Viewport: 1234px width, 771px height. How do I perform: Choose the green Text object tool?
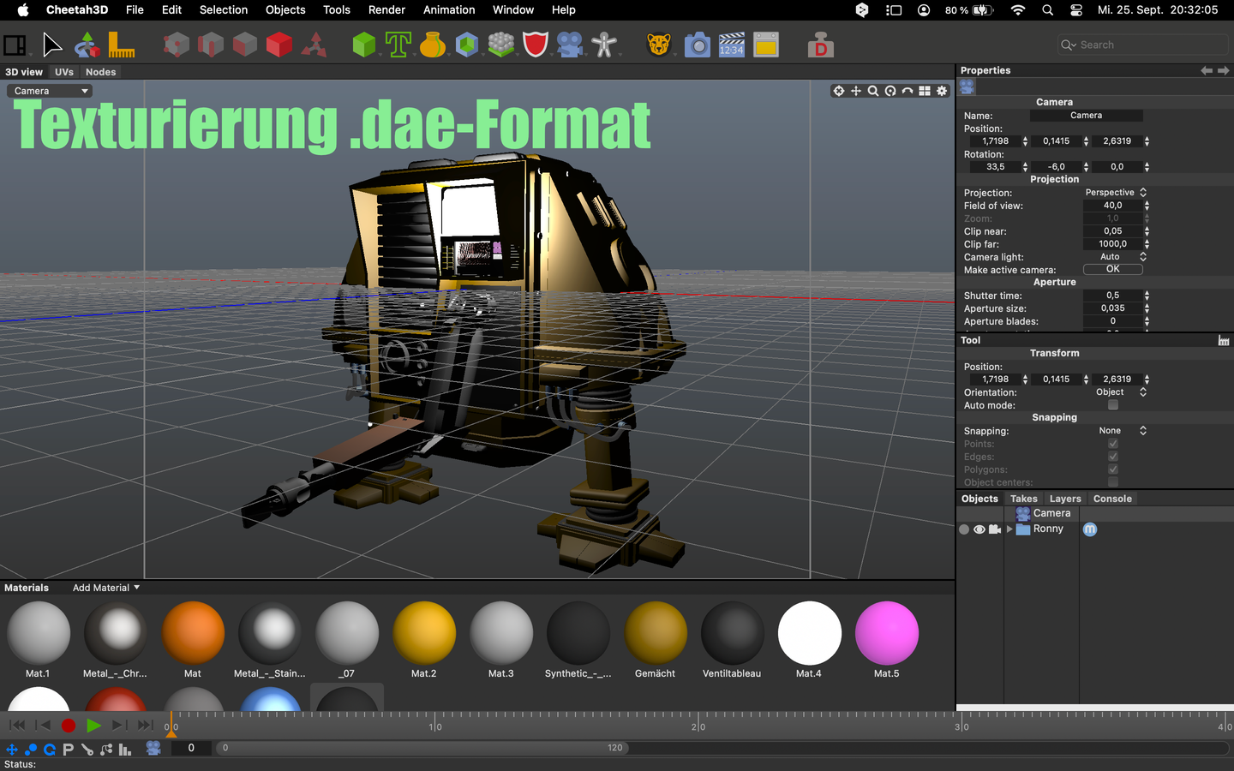point(398,45)
